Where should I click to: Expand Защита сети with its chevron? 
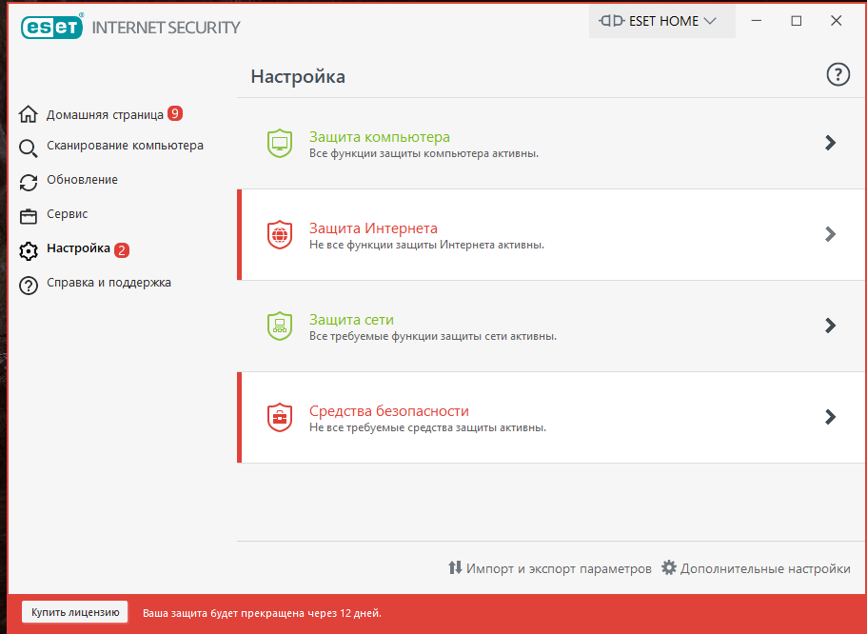pos(831,326)
